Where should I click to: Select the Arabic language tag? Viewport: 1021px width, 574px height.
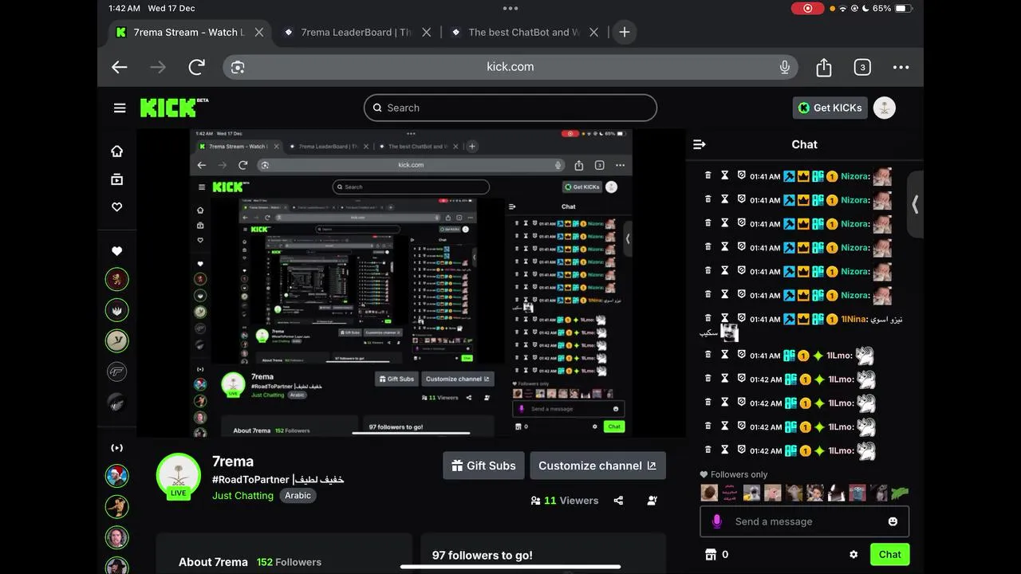(298, 495)
